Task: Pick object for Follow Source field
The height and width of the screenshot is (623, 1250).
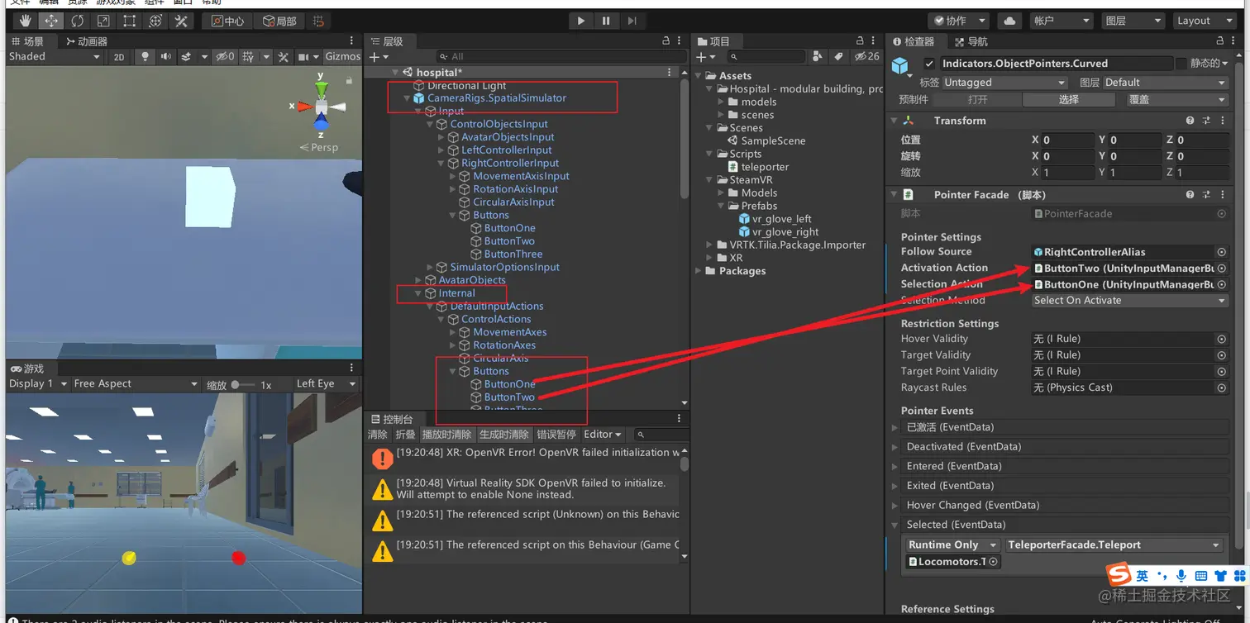Action: point(1221,252)
